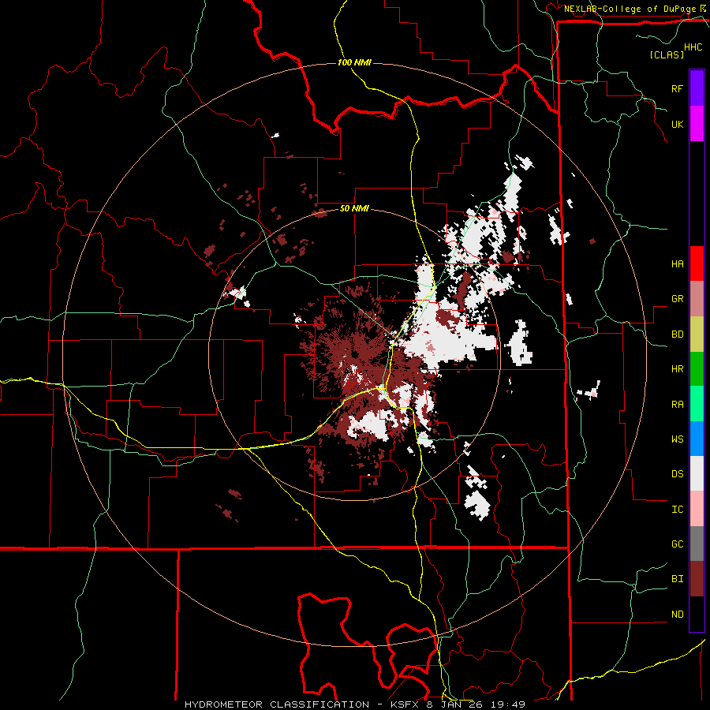
Task: Click the ND legend label
Action: [x=677, y=614]
